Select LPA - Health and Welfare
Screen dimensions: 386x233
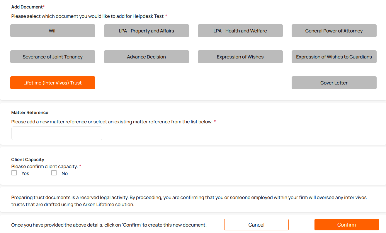(x=240, y=31)
